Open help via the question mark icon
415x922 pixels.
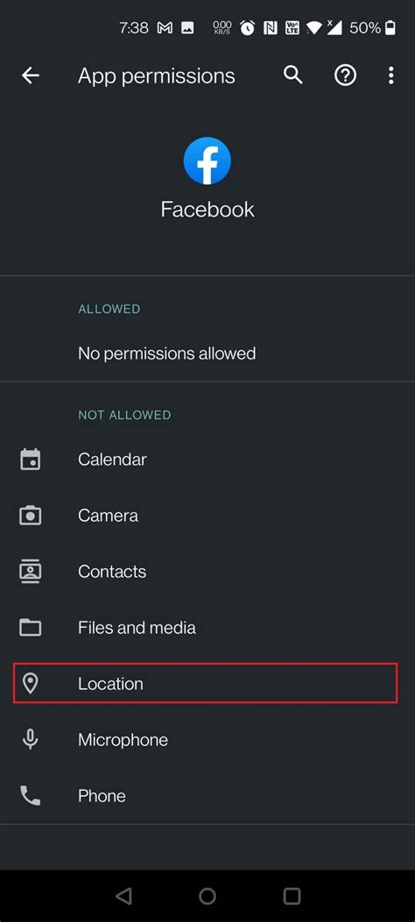pos(345,75)
